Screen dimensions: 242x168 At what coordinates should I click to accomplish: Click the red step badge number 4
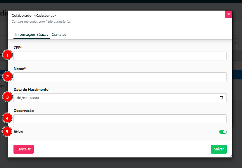pyautogui.click(x=8, y=118)
